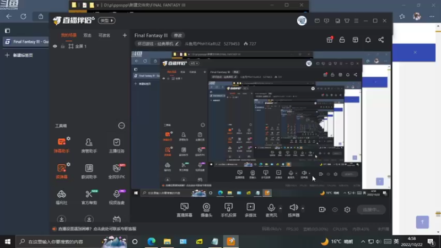Open toolbox more options circle button

tap(121, 126)
